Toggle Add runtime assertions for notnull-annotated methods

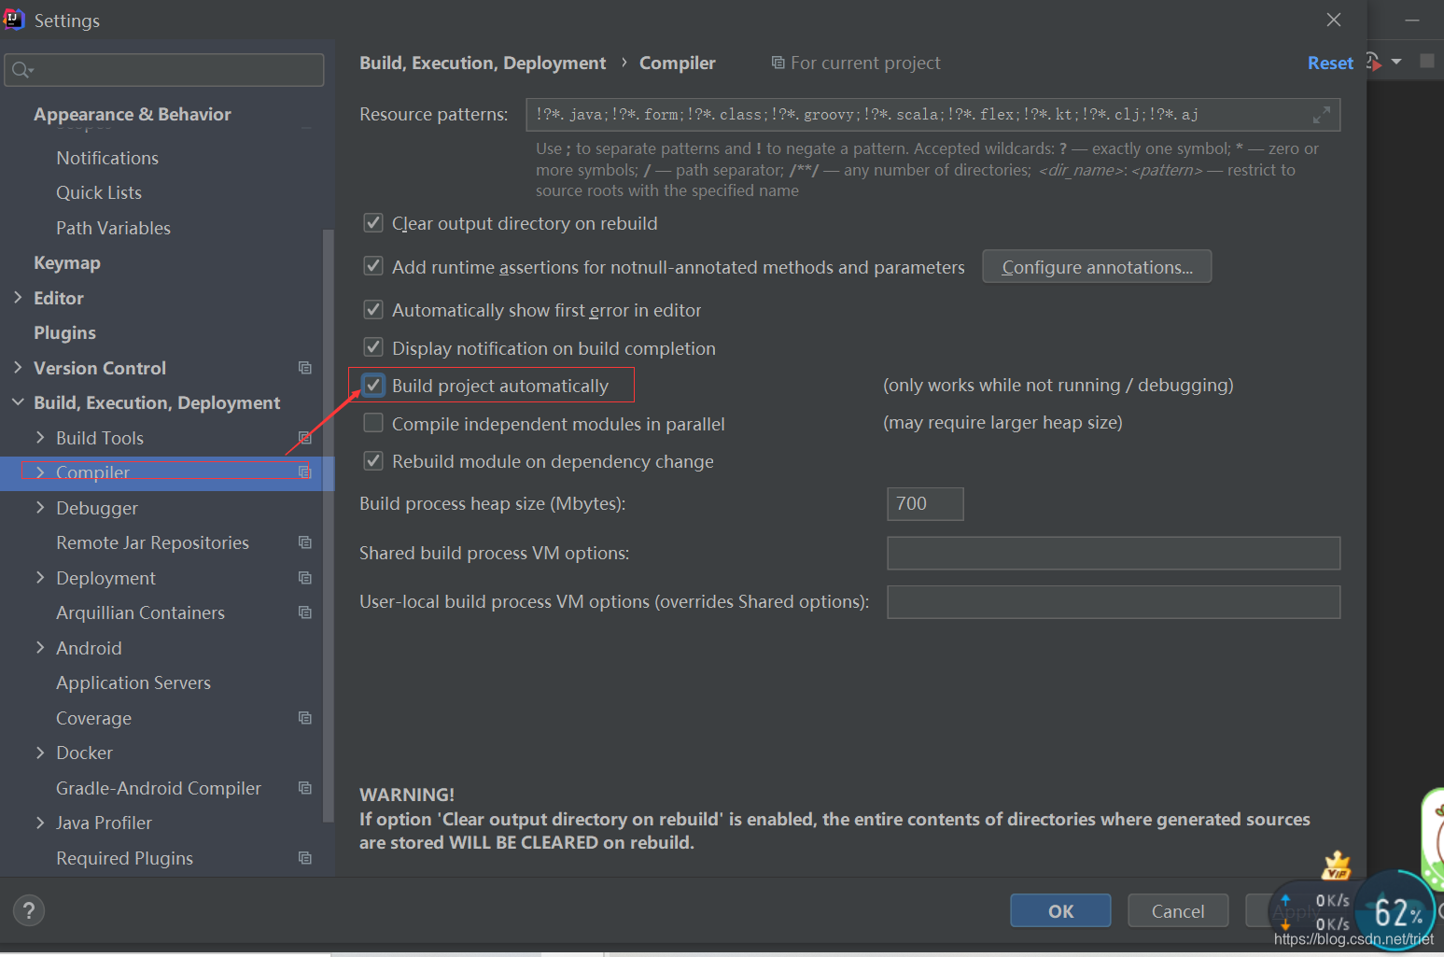373,266
